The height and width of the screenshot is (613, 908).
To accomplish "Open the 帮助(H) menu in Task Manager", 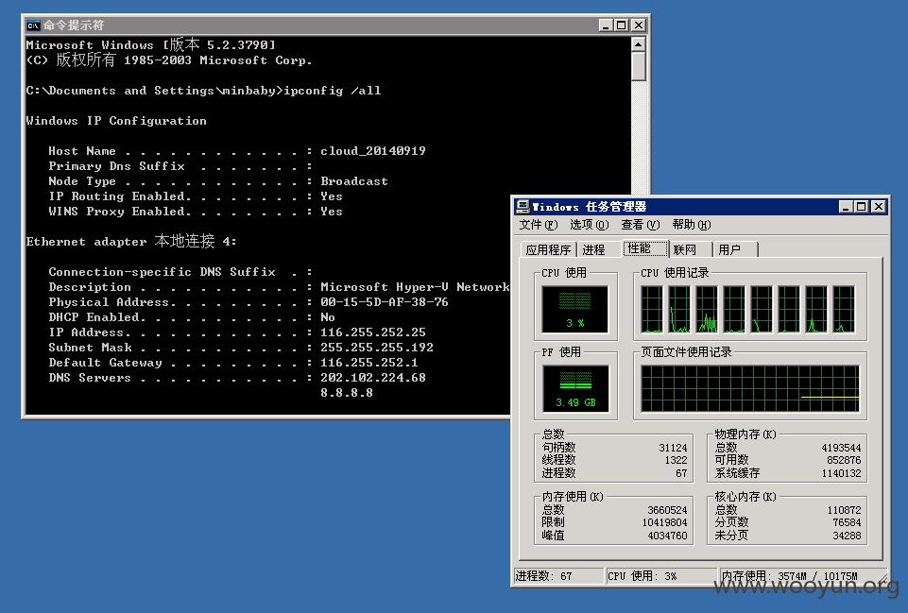I will 691,225.
